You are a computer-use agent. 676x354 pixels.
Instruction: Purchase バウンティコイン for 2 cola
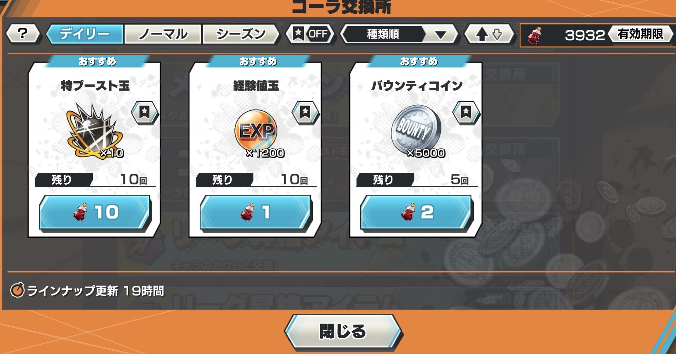[x=416, y=212]
